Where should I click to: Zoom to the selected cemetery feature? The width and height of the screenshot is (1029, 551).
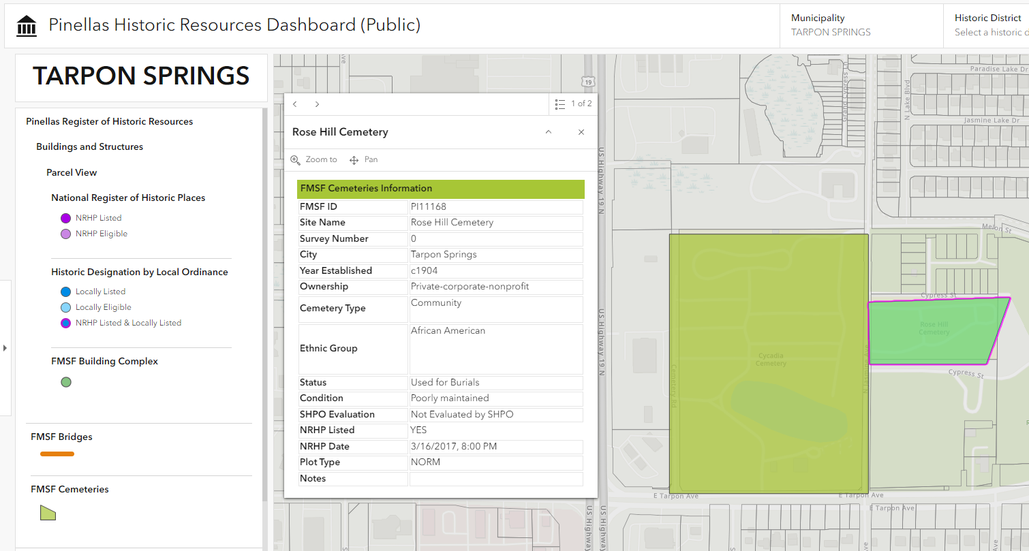[x=314, y=159]
